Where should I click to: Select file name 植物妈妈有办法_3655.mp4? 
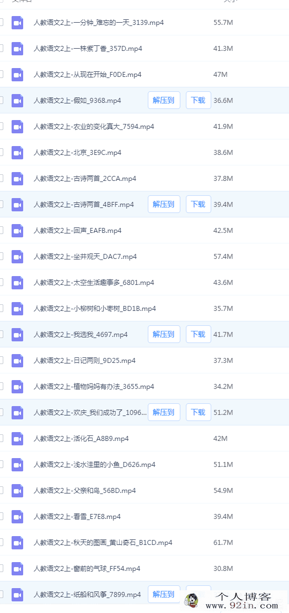(94, 387)
